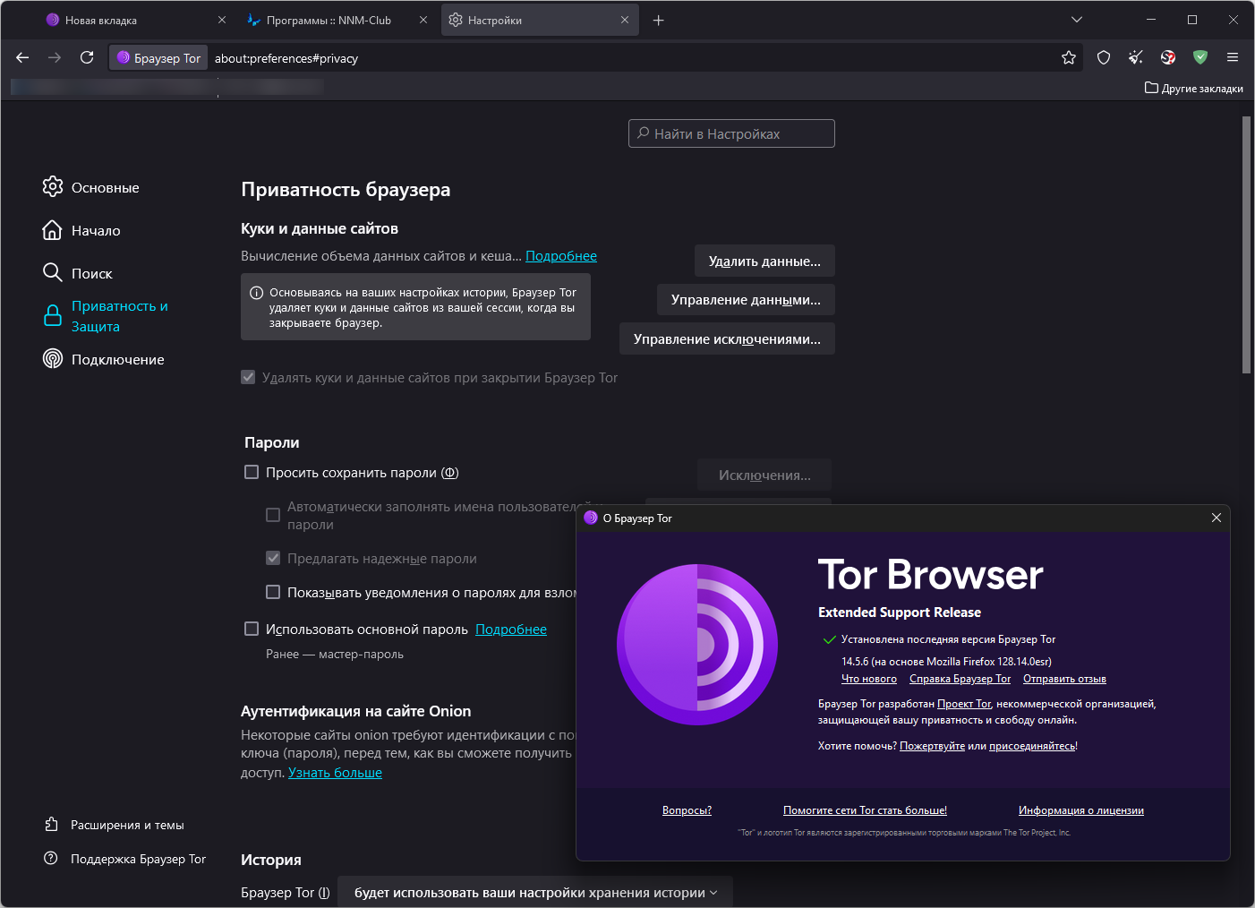
Task: Open the AdGuard green shield extension
Action: coord(1200,58)
